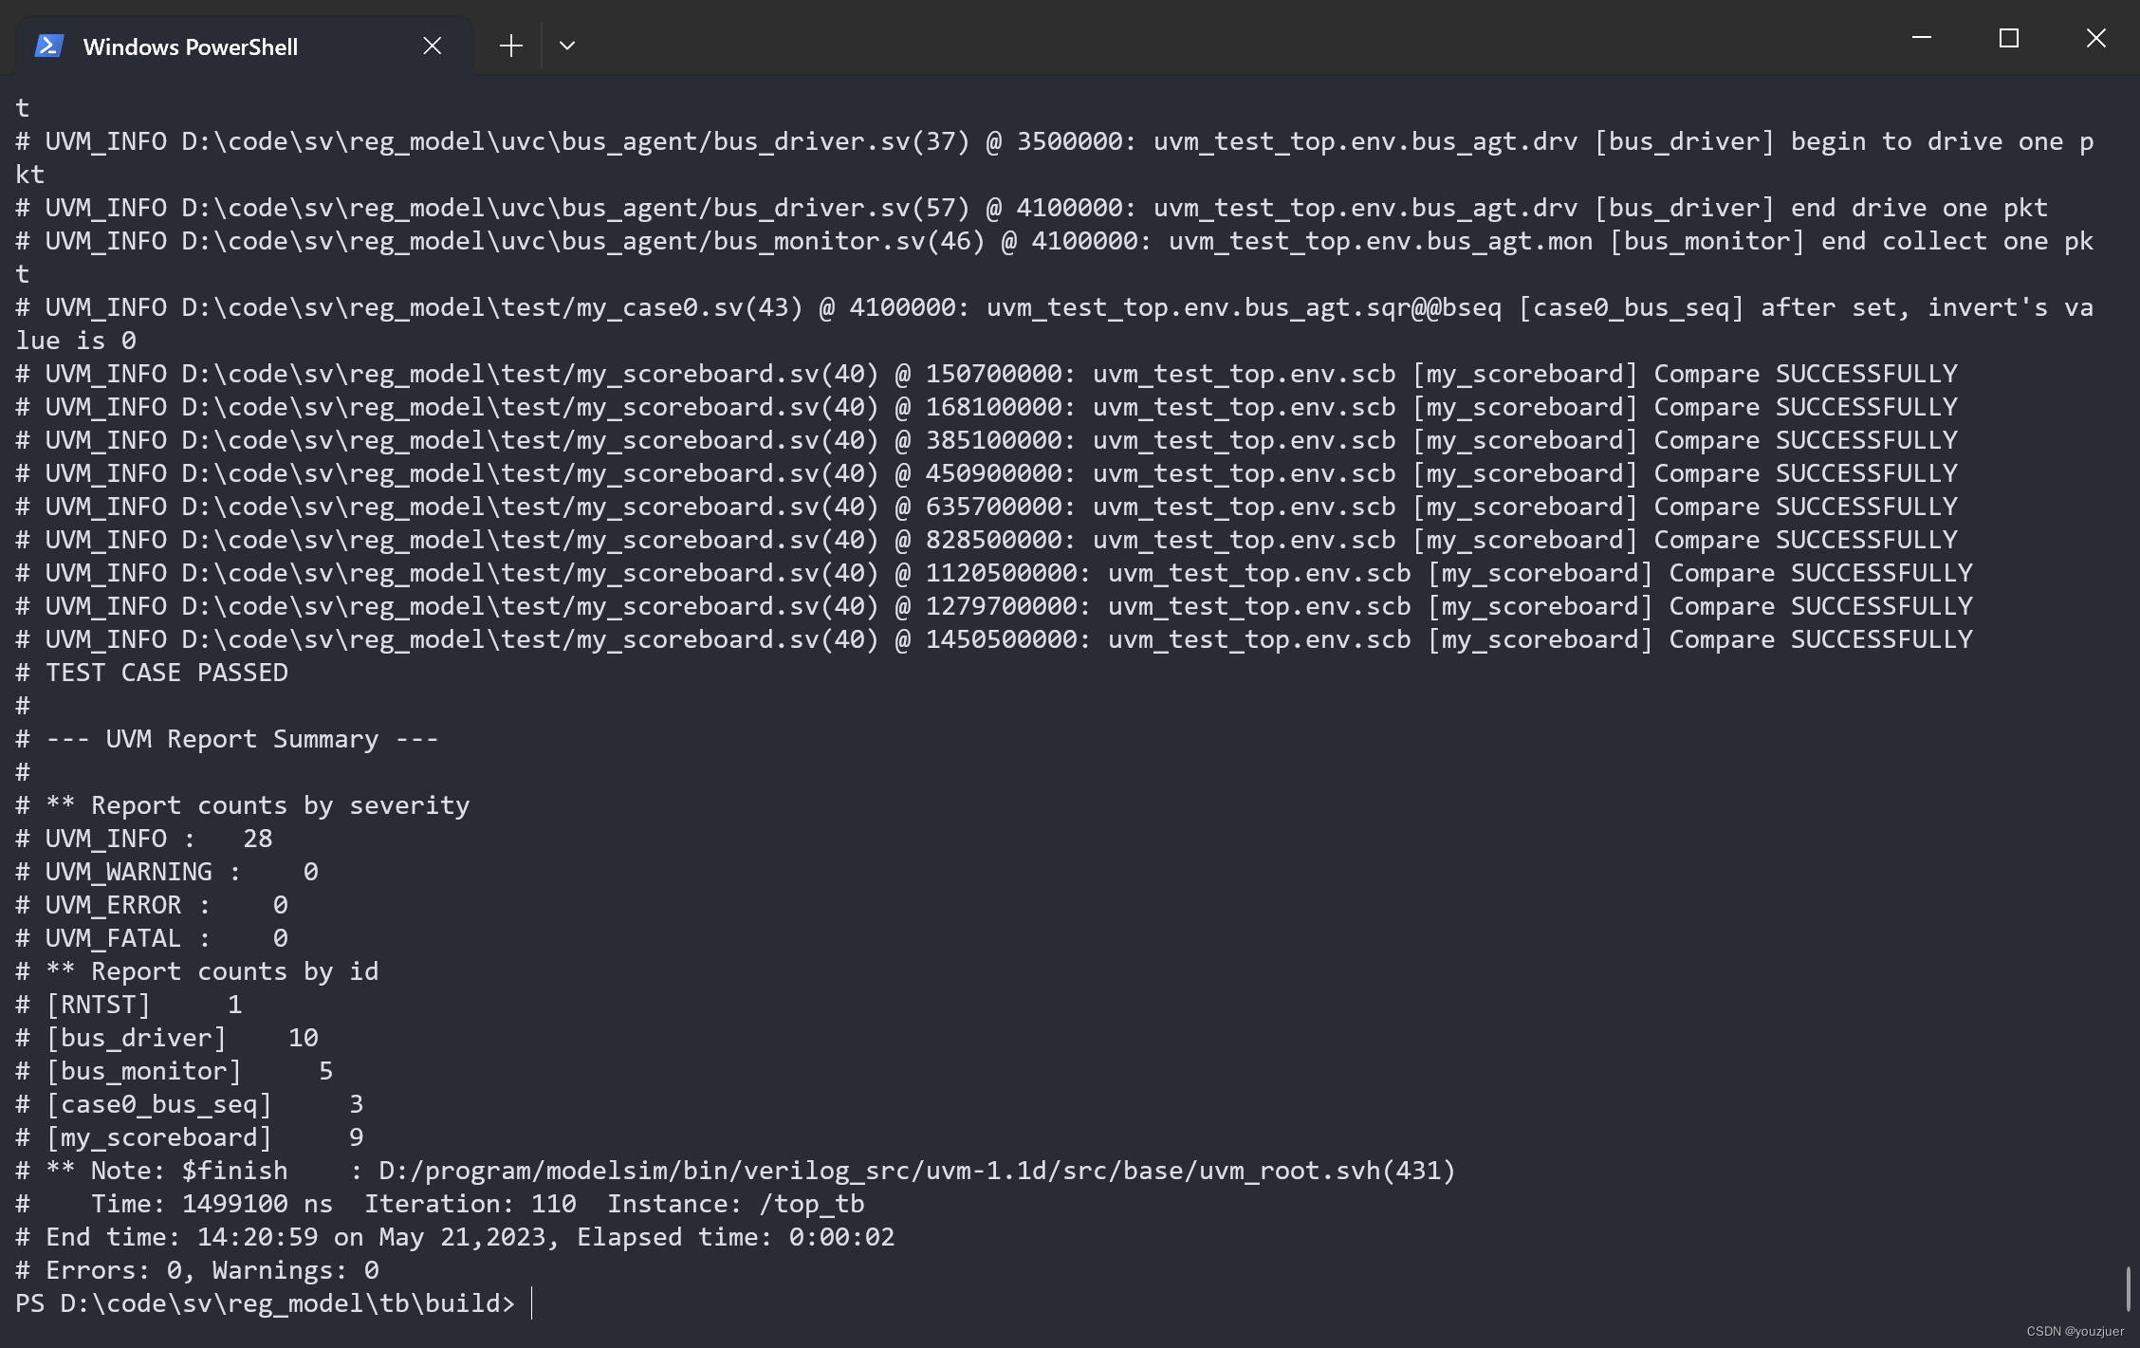Close the terminal window

pyautogui.click(x=2095, y=38)
